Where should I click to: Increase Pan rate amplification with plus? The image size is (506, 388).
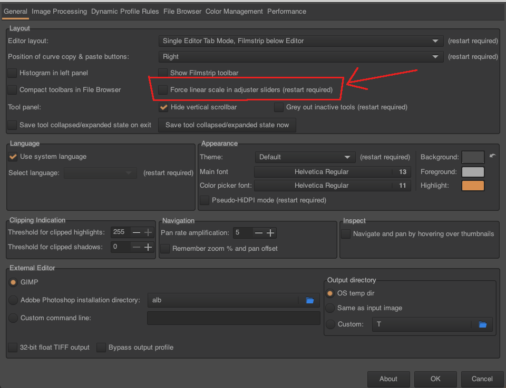click(x=270, y=233)
